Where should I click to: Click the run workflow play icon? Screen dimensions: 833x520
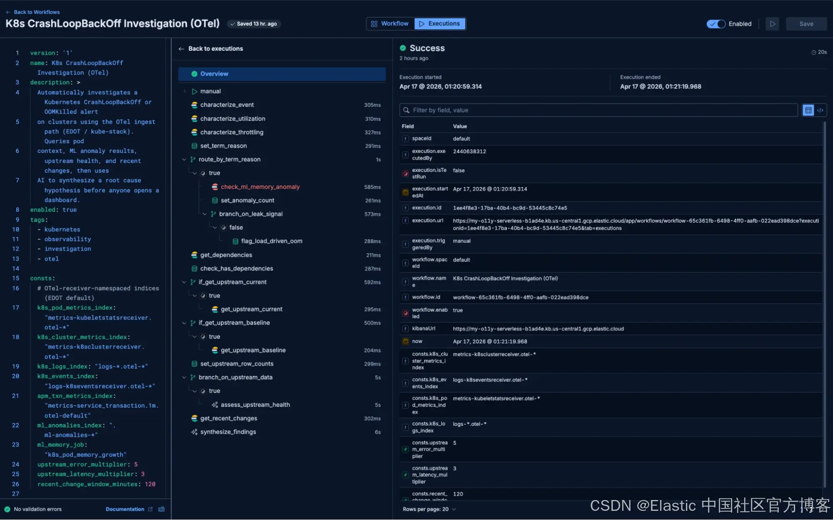point(772,24)
